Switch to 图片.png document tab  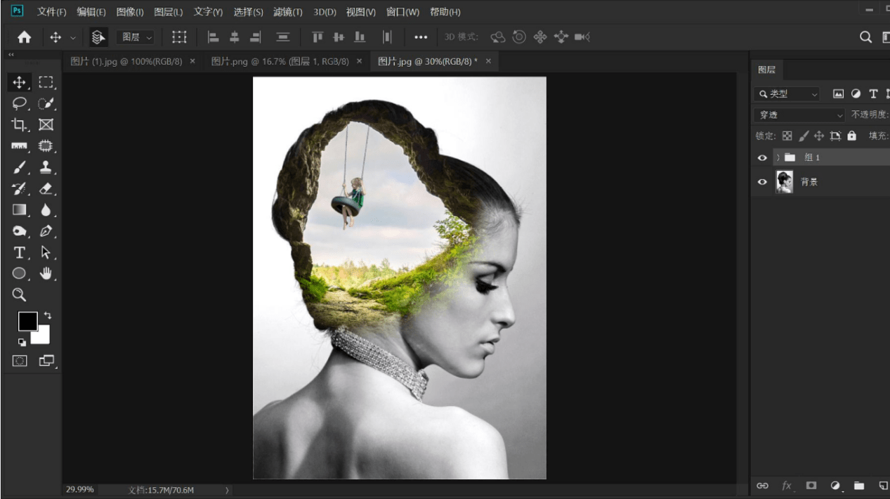[280, 61]
